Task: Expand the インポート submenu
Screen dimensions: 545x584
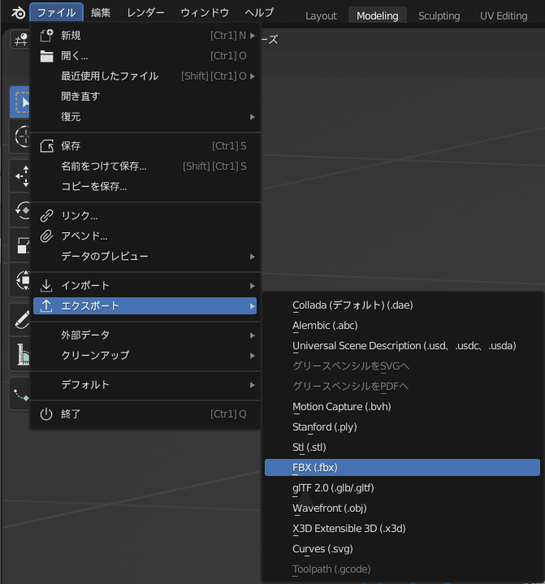Action: point(145,286)
